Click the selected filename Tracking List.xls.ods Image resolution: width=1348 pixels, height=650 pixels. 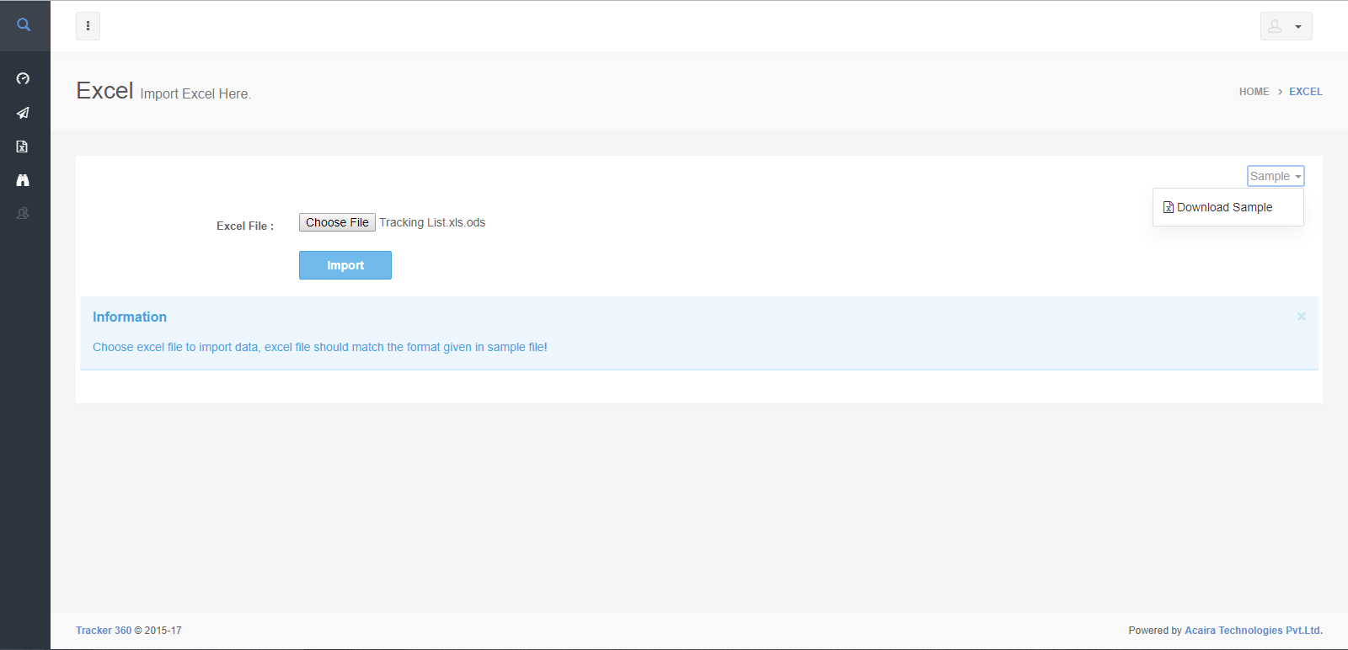432,222
